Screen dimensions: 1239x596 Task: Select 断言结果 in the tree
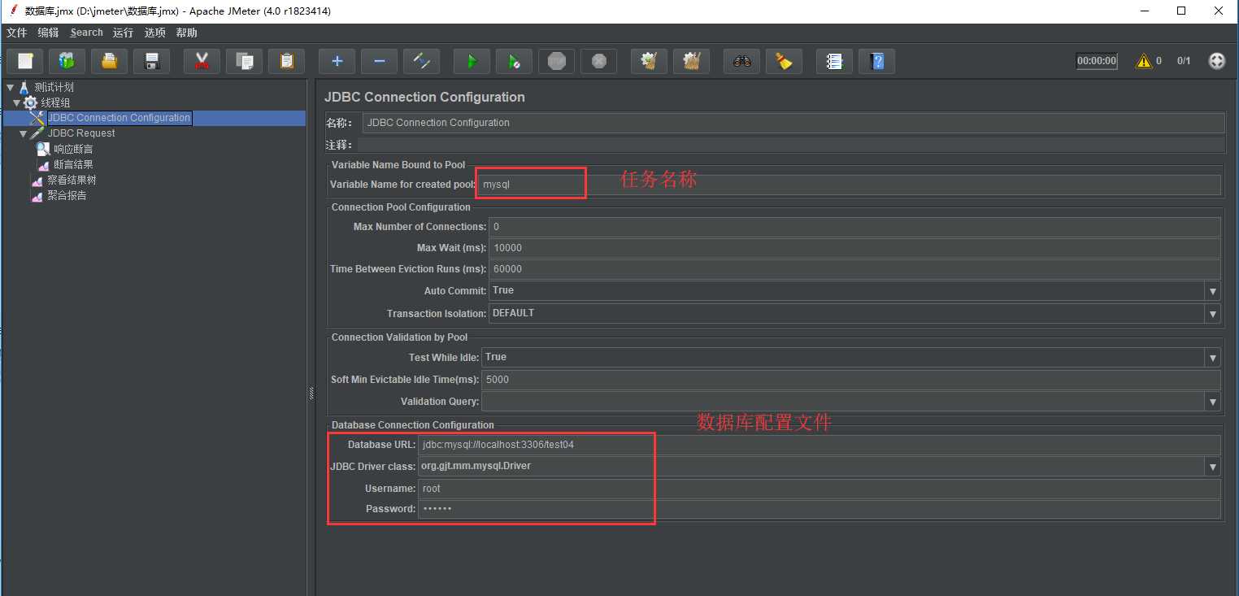pos(73,164)
